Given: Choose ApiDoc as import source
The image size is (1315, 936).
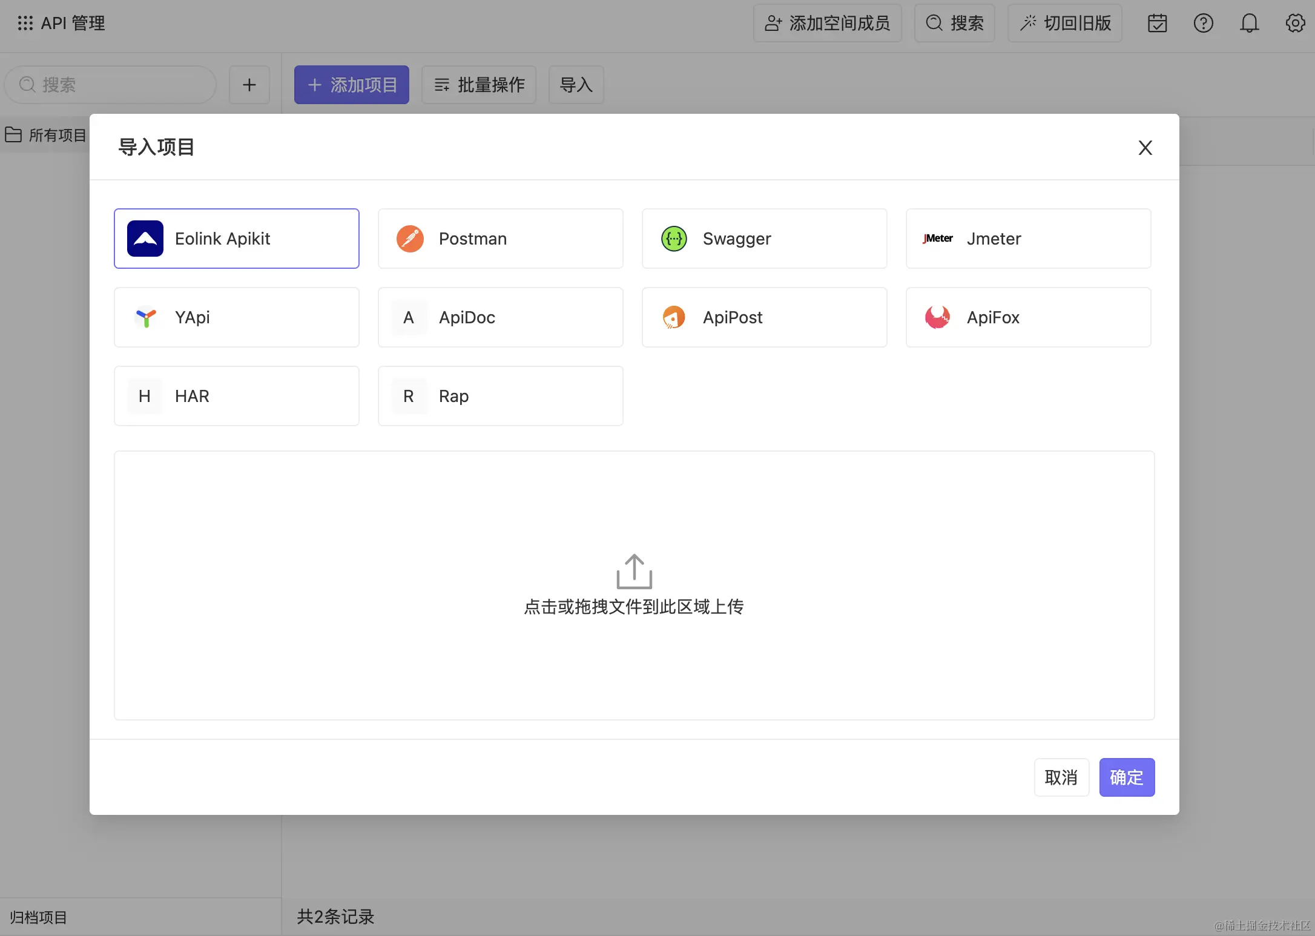Looking at the screenshot, I should point(500,317).
